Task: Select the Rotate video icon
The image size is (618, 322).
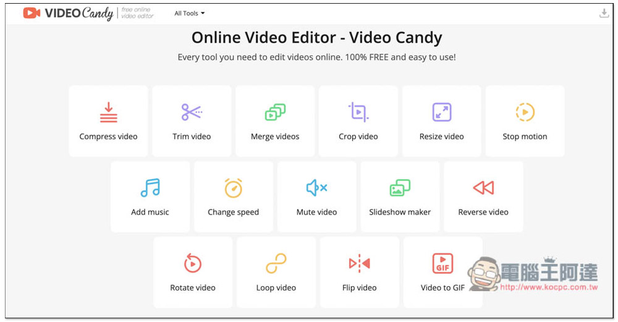Action: pyautogui.click(x=193, y=264)
